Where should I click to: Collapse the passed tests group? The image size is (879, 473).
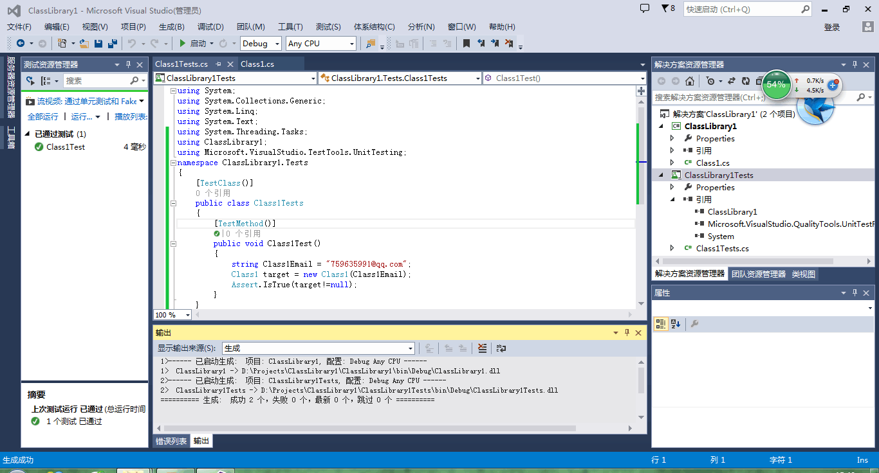tap(28, 134)
